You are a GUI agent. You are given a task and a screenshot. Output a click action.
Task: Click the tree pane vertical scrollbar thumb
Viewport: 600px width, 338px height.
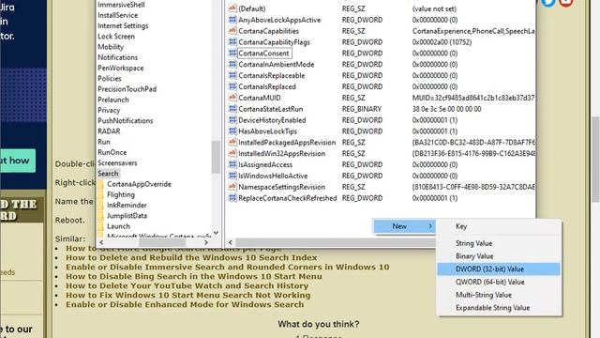click(216, 157)
